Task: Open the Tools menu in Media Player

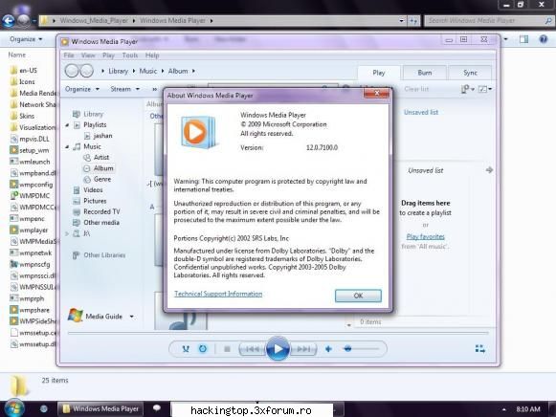Action: coord(130,55)
